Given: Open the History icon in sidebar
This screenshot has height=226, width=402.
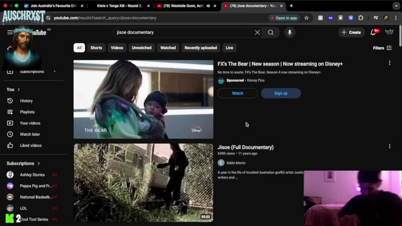Looking at the screenshot, I should point(10,101).
